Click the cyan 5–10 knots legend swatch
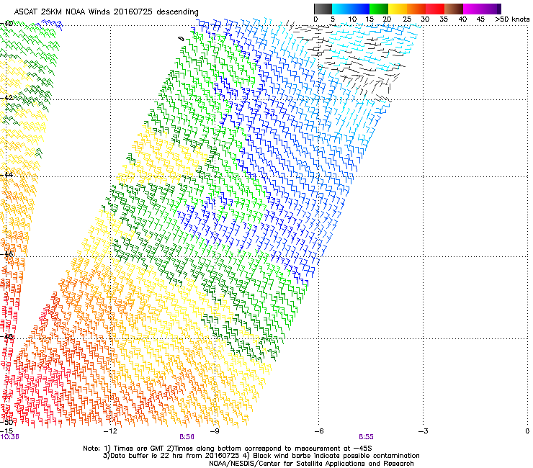 tap(341, 9)
